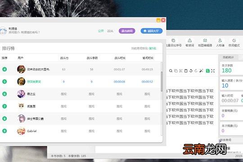The height and width of the screenshot is (162, 243).
Task: Switch to the current statistics tab
Action: click(x=228, y=57)
